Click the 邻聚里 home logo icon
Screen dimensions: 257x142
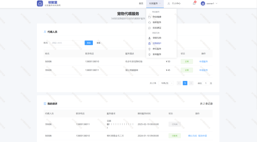click(x=40, y=4)
